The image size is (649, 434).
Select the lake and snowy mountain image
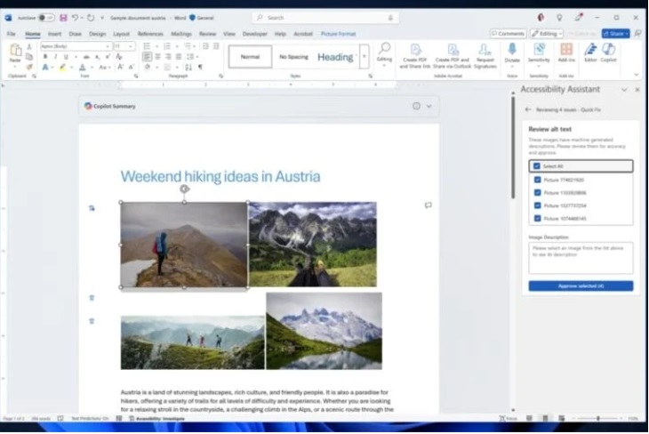coord(324,331)
